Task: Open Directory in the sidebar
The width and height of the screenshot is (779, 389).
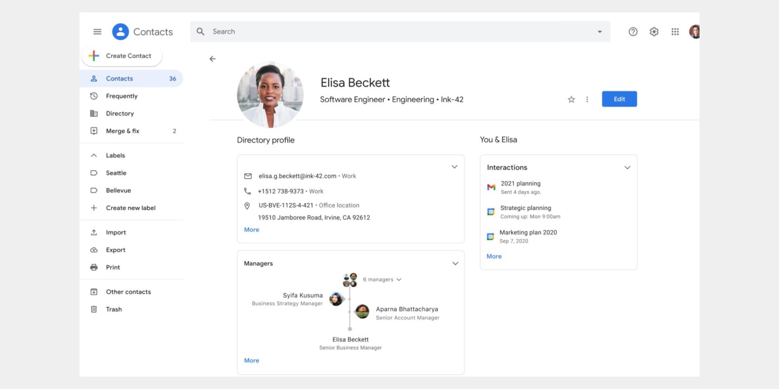Action: click(x=120, y=113)
